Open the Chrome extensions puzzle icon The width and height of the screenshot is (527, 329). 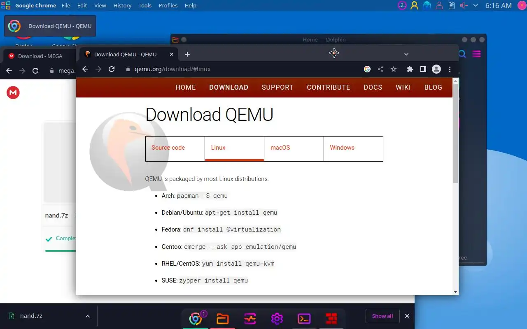(410, 69)
